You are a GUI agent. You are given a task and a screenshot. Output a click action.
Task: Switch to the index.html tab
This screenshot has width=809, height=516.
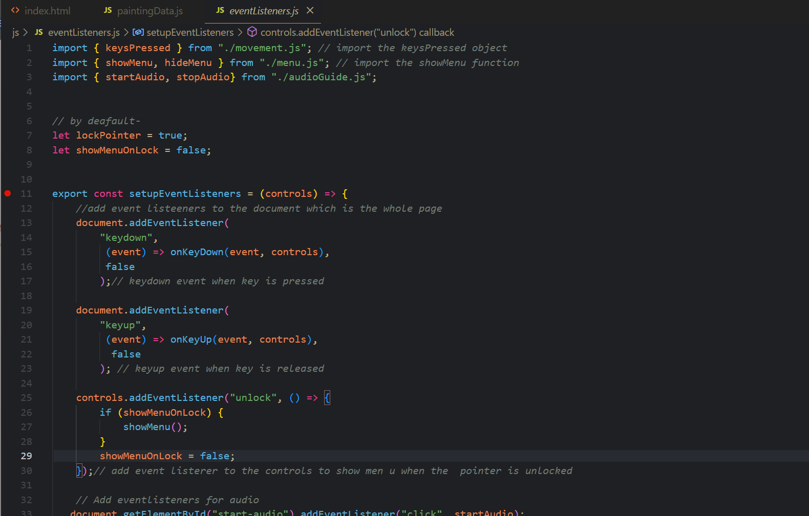click(47, 11)
